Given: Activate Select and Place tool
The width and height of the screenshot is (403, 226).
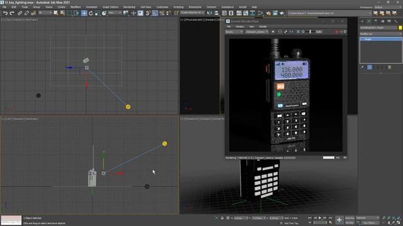Looking at the screenshot, I should (104, 13).
